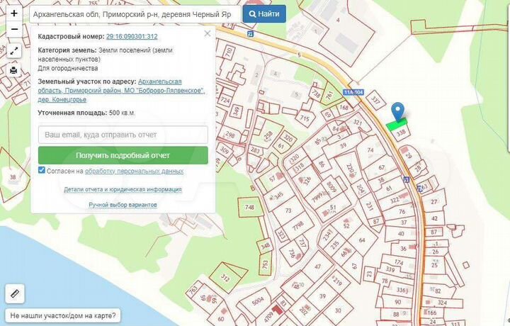
Task: Select parcel 298 on the map
Action: click(x=230, y=135)
